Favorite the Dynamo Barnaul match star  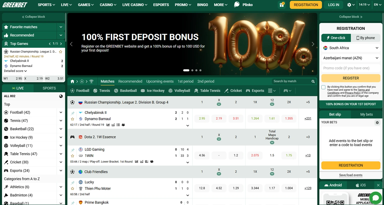click(72, 119)
